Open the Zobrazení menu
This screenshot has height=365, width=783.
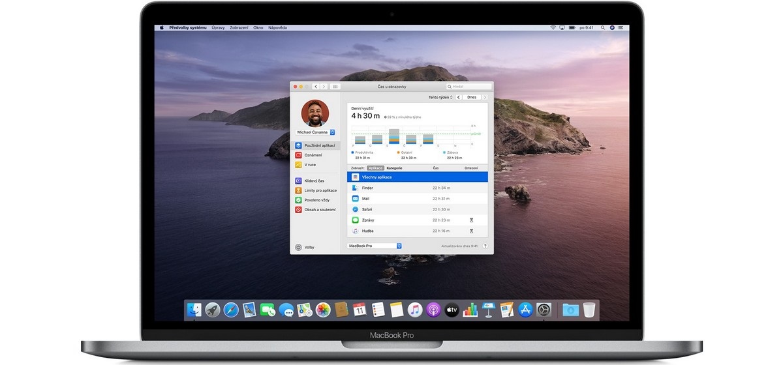[239, 27]
